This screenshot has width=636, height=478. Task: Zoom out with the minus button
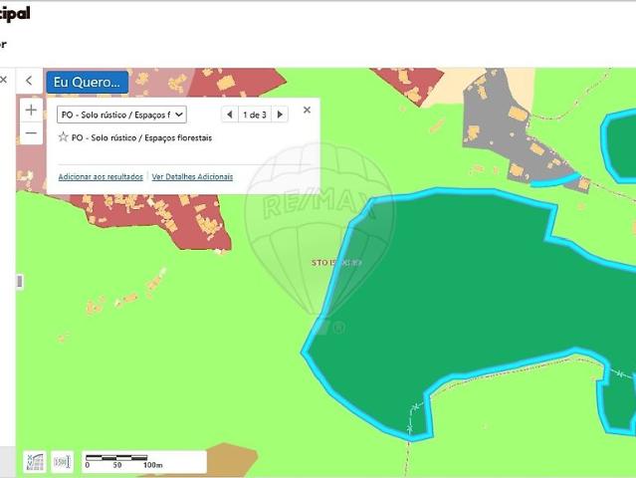click(31, 133)
